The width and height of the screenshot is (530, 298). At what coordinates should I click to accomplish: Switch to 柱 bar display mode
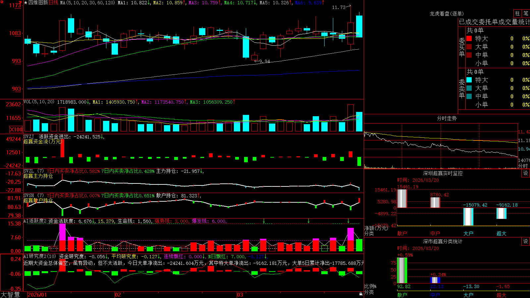click(x=517, y=13)
